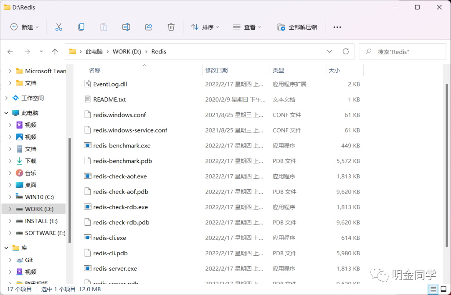Collapse the 此电脑 section in the sidebar
This screenshot has height=295, width=451.
pyautogui.click(x=7, y=112)
